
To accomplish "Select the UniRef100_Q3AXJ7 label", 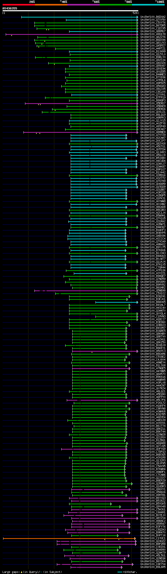I will pos(153,164).
